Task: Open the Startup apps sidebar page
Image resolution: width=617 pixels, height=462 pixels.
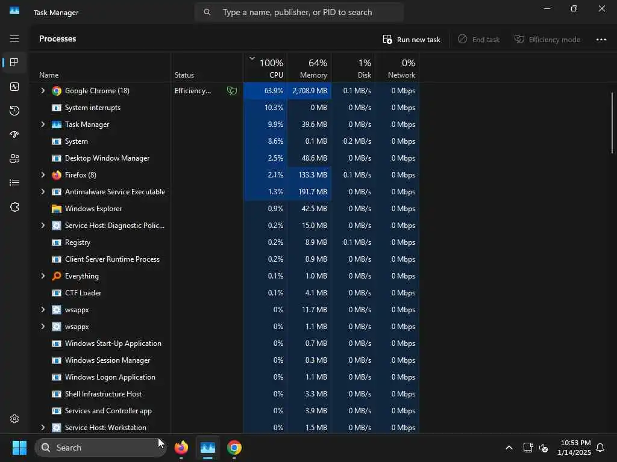Action: (14, 135)
